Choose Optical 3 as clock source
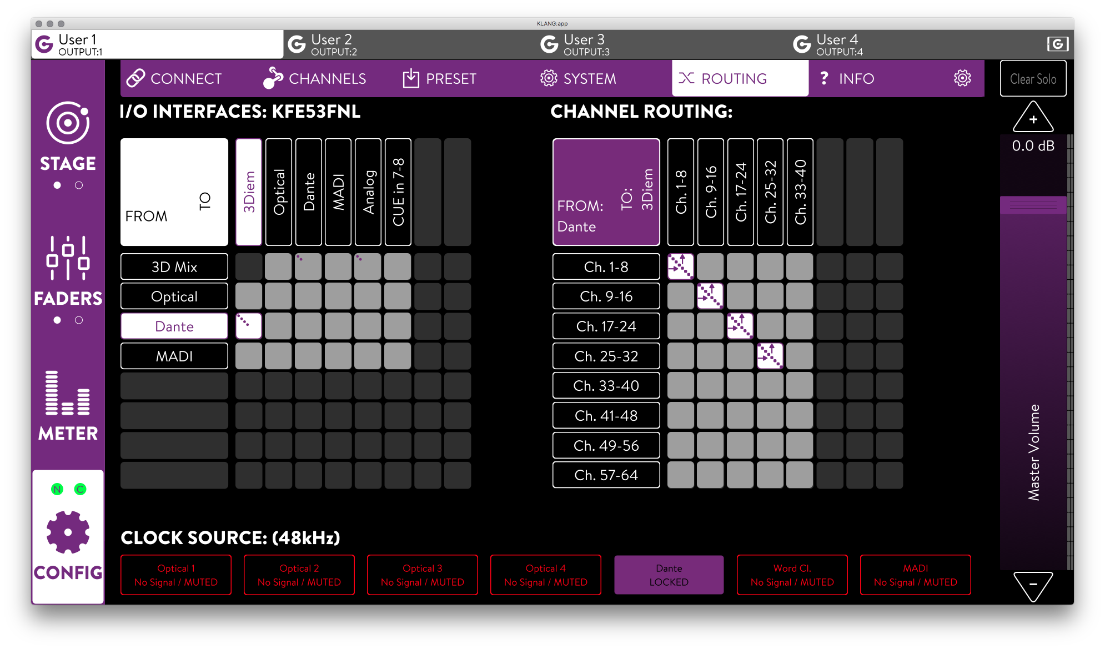1105x649 pixels. pyautogui.click(x=423, y=575)
